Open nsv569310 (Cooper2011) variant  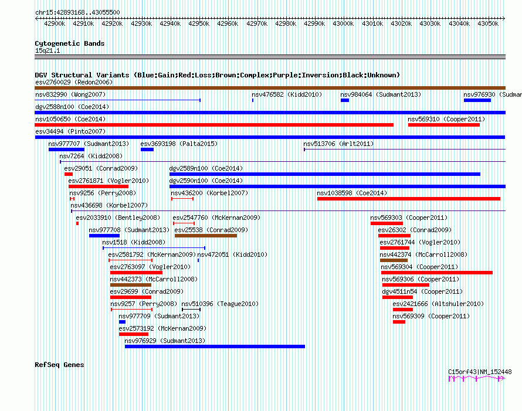coord(444,125)
